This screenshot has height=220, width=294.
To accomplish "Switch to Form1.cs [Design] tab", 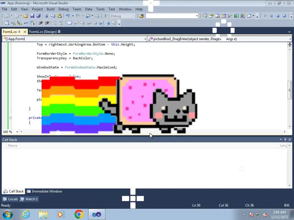I will click(45, 32).
